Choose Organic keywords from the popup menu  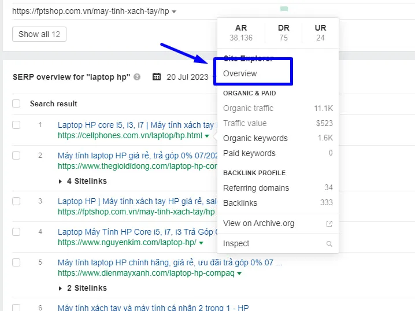click(255, 138)
